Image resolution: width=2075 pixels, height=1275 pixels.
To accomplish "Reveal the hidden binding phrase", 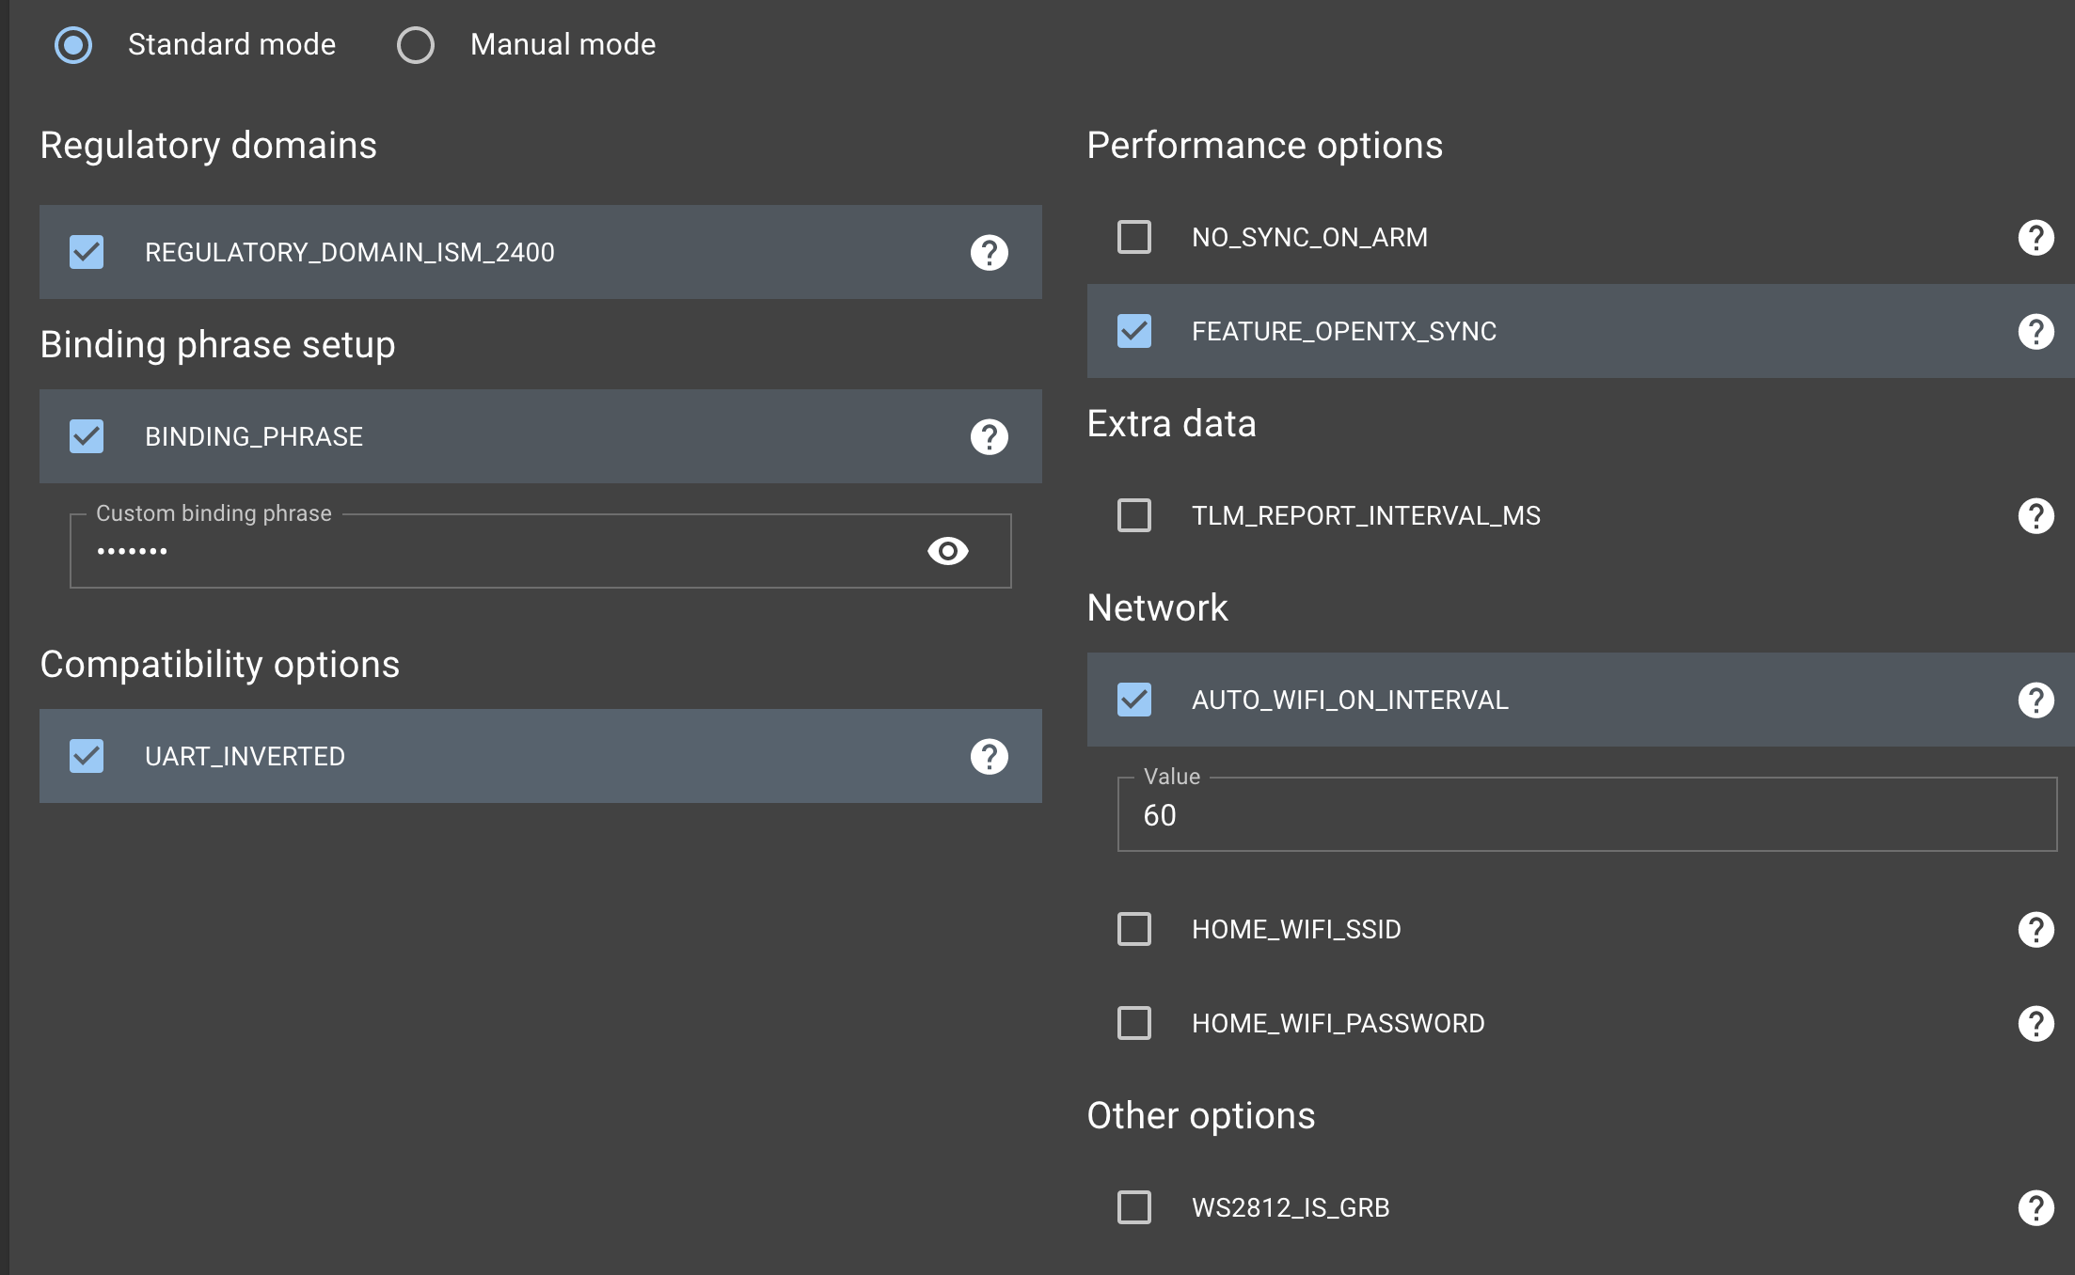I will (948, 551).
